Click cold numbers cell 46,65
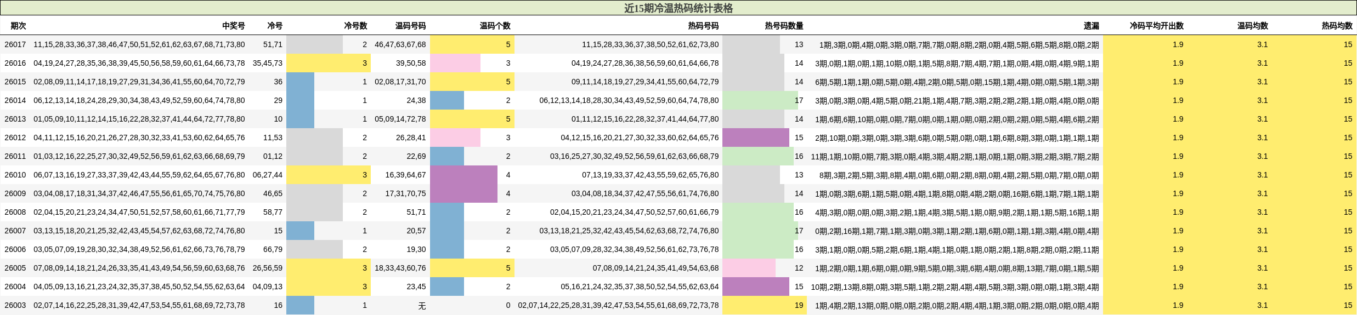Image resolution: width=1357 pixels, height=315 pixels. [x=273, y=193]
